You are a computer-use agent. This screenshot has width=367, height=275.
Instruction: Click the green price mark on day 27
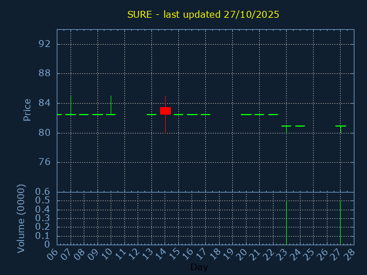tap(341, 126)
